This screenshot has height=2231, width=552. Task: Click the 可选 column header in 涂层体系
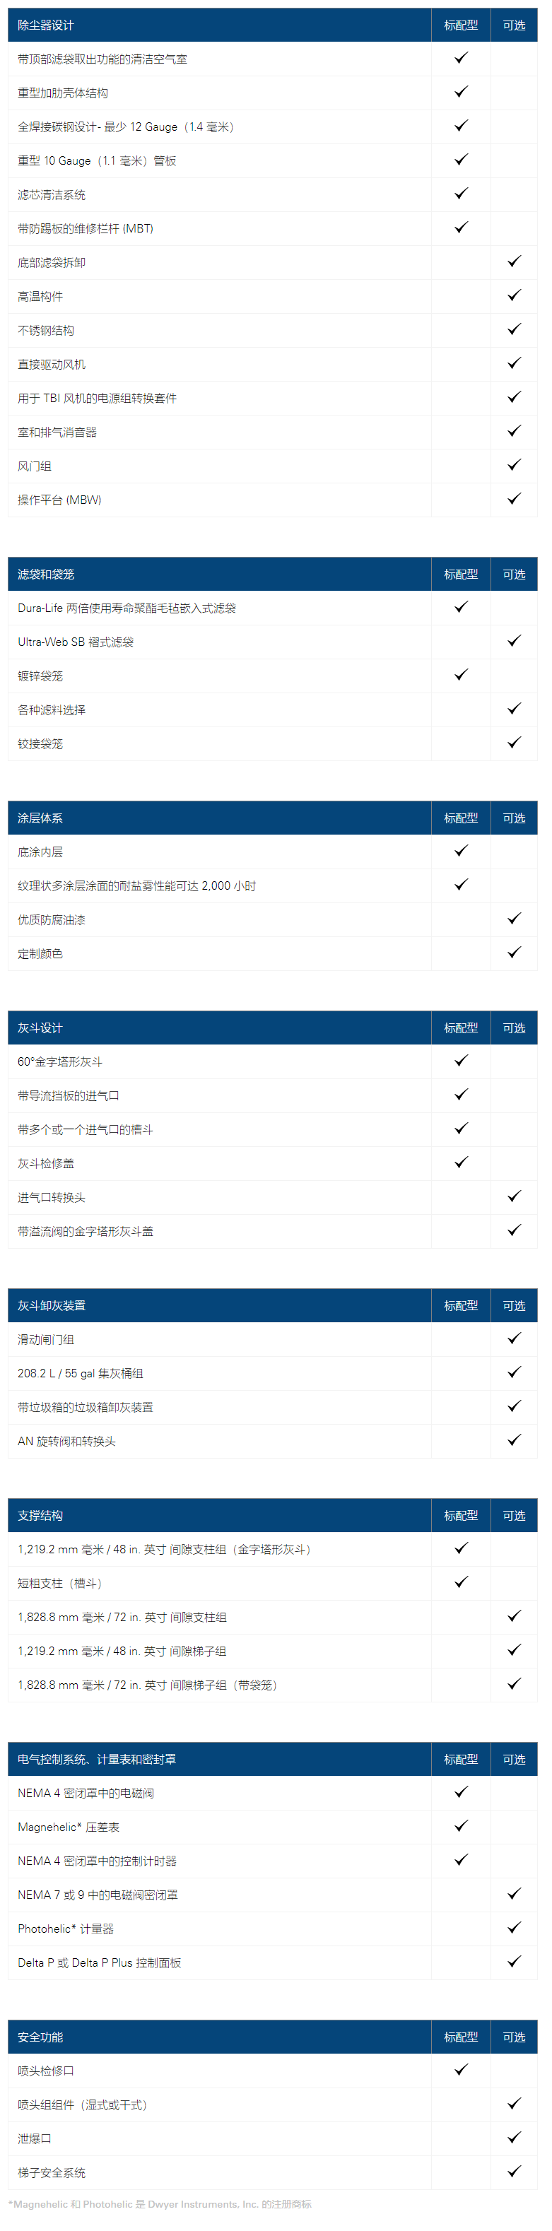pyautogui.click(x=514, y=818)
